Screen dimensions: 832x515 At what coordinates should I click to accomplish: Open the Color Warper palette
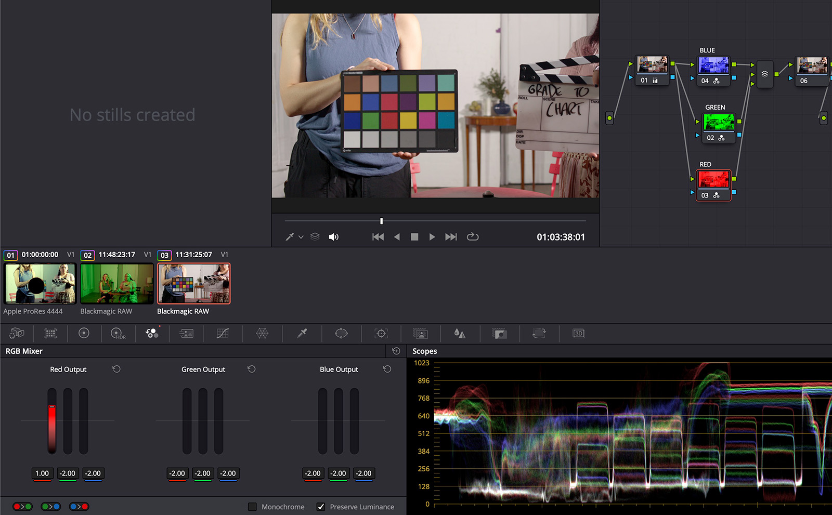tap(262, 333)
